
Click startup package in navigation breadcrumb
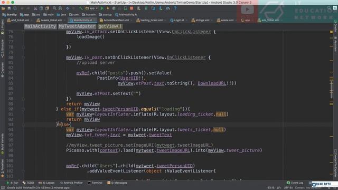(105, 15)
